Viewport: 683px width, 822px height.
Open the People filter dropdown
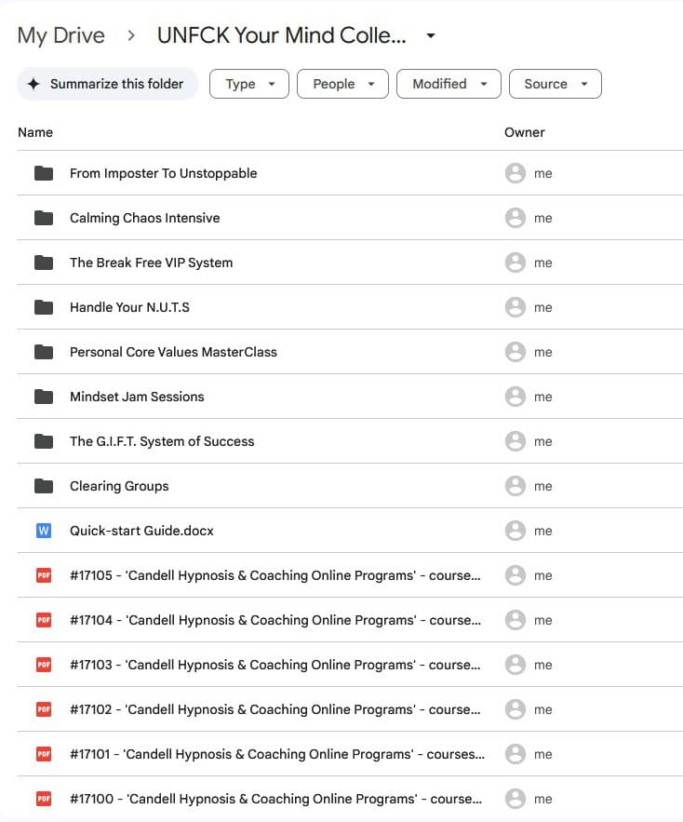click(x=342, y=84)
